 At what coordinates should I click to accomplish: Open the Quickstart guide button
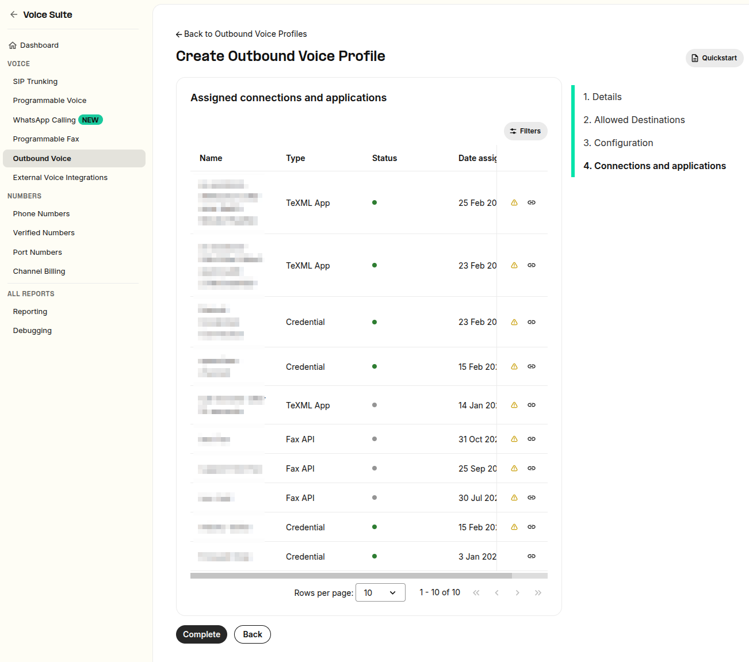(714, 58)
